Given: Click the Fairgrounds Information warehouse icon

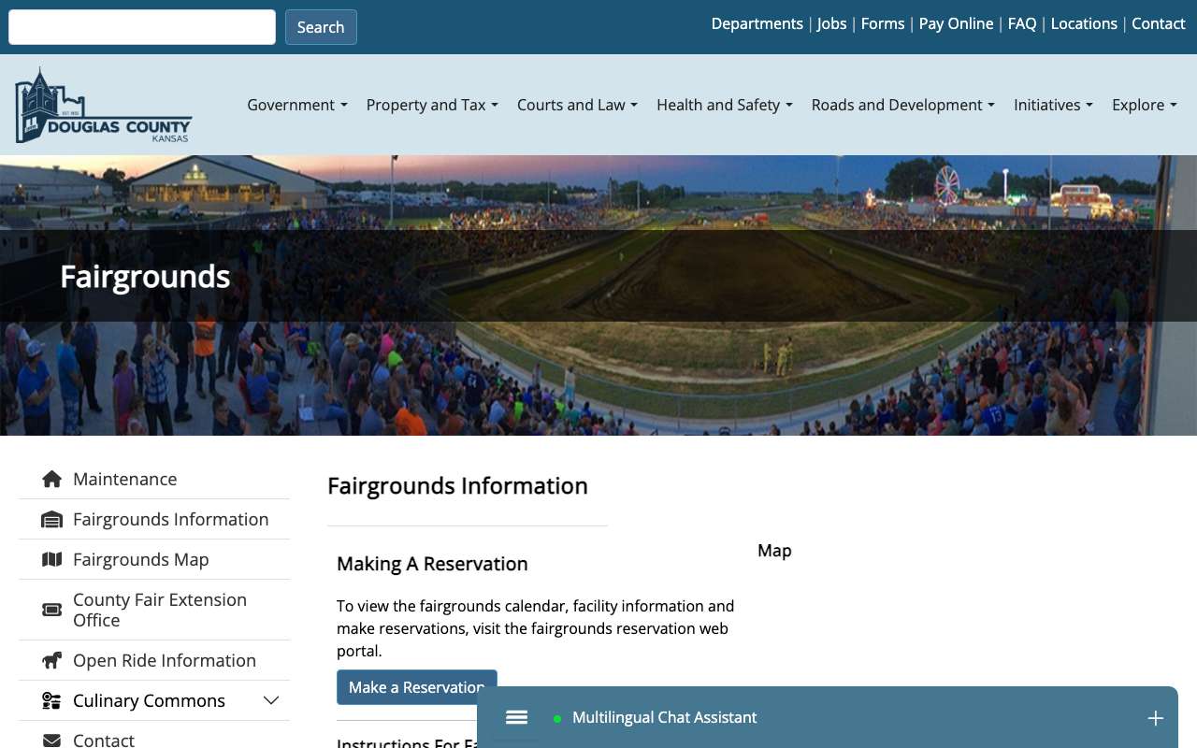Looking at the screenshot, I should coord(52,519).
